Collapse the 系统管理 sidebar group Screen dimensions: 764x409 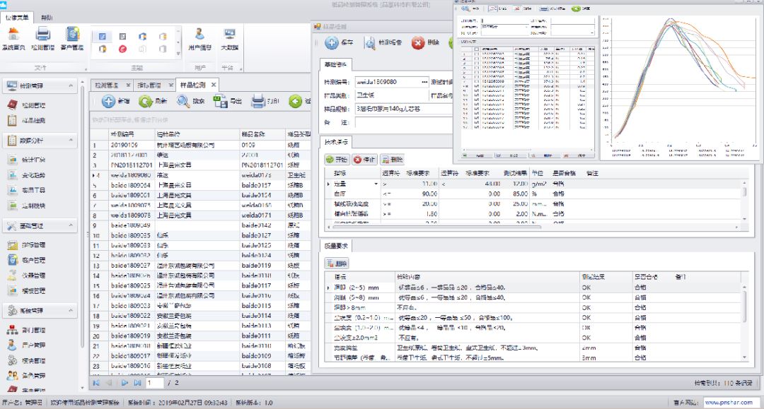point(71,310)
